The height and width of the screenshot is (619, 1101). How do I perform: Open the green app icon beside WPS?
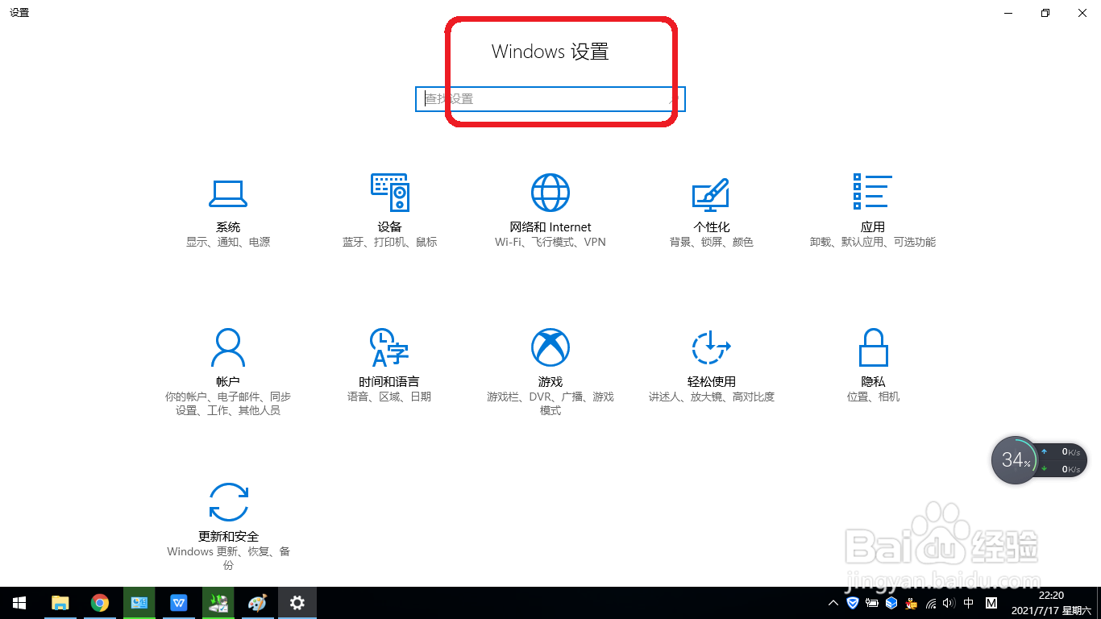[218, 603]
